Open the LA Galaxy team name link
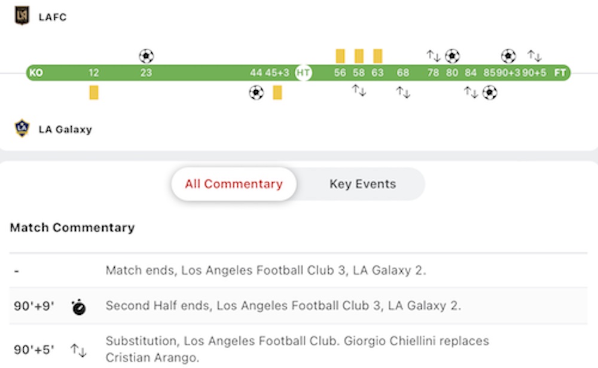The width and height of the screenshot is (598, 368). click(65, 130)
